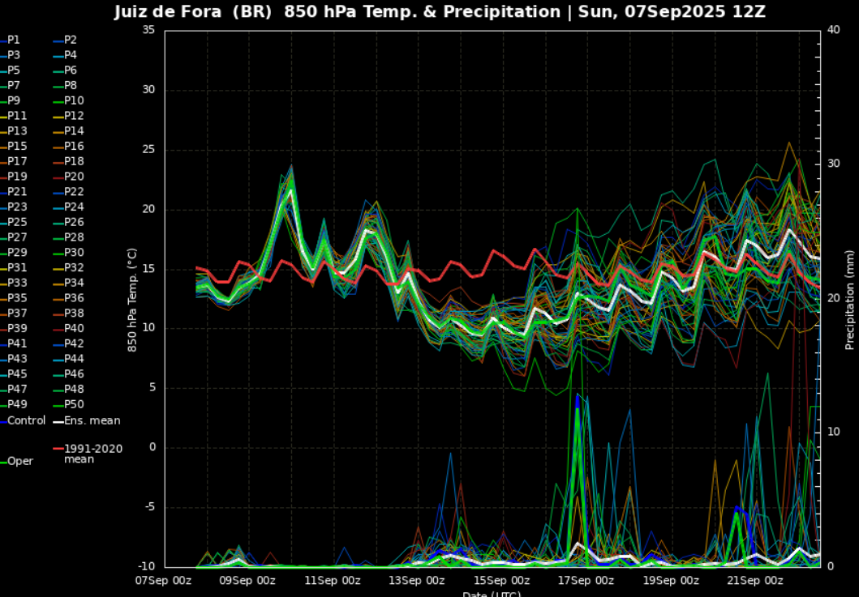Click the P36 legend label
The width and height of the screenshot is (859, 597).
[x=74, y=298]
